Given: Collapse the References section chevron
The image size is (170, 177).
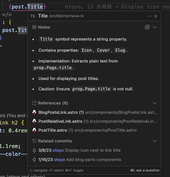Looking at the screenshot, I should 155,103.
